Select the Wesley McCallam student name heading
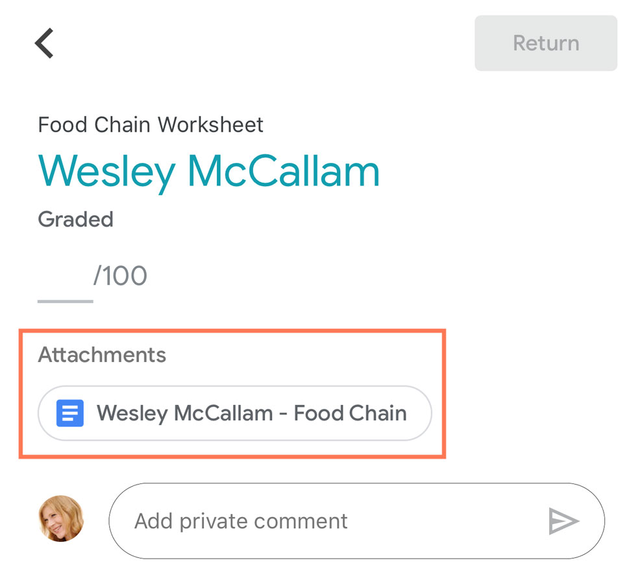The width and height of the screenshot is (642, 584). click(x=208, y=171)
